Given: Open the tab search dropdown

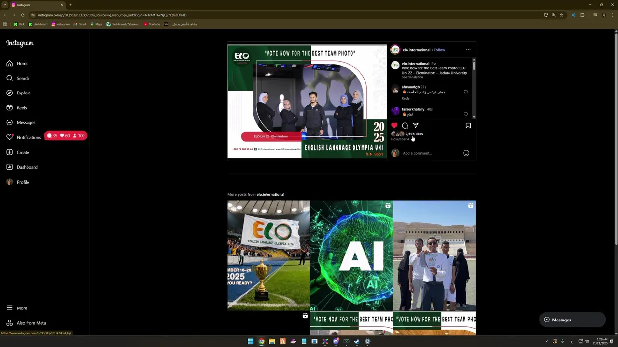Looking at the screenshot, I should coord(4,5).
